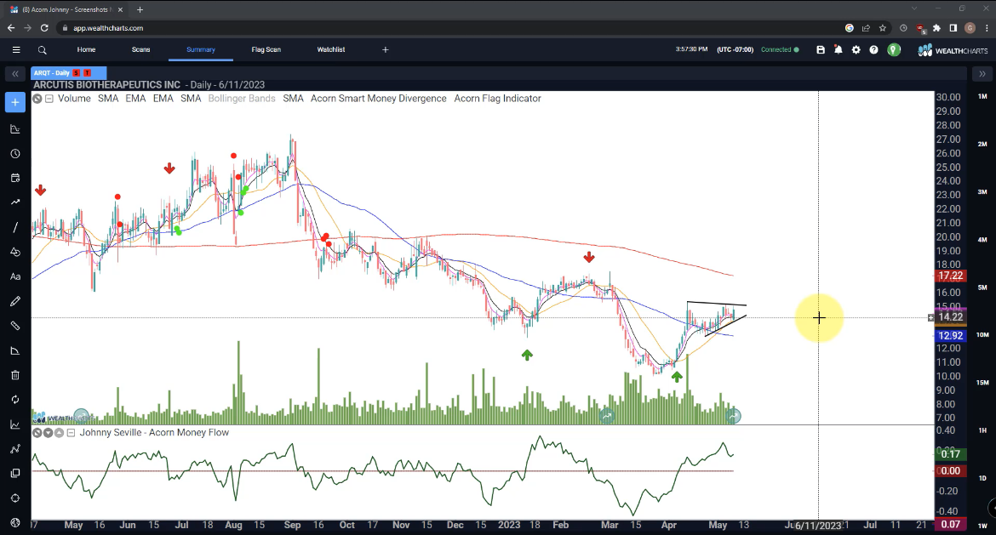Viewport: 996px width, 535px height.
Task: Open the symbol search magnifier
Action: [x=42, y=49]
